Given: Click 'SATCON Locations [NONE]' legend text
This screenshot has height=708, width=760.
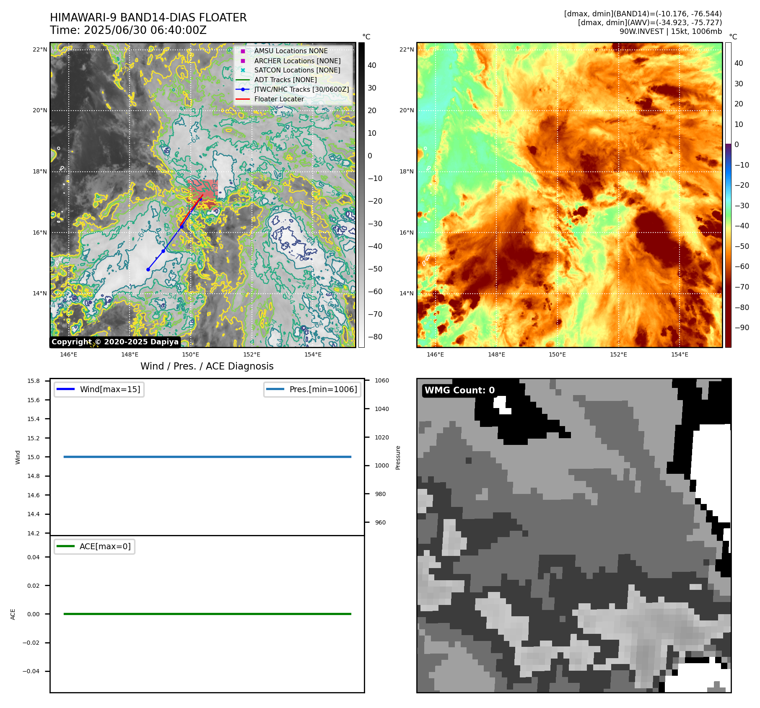Looking at the screenshot, I should click(x=297, y=70).
